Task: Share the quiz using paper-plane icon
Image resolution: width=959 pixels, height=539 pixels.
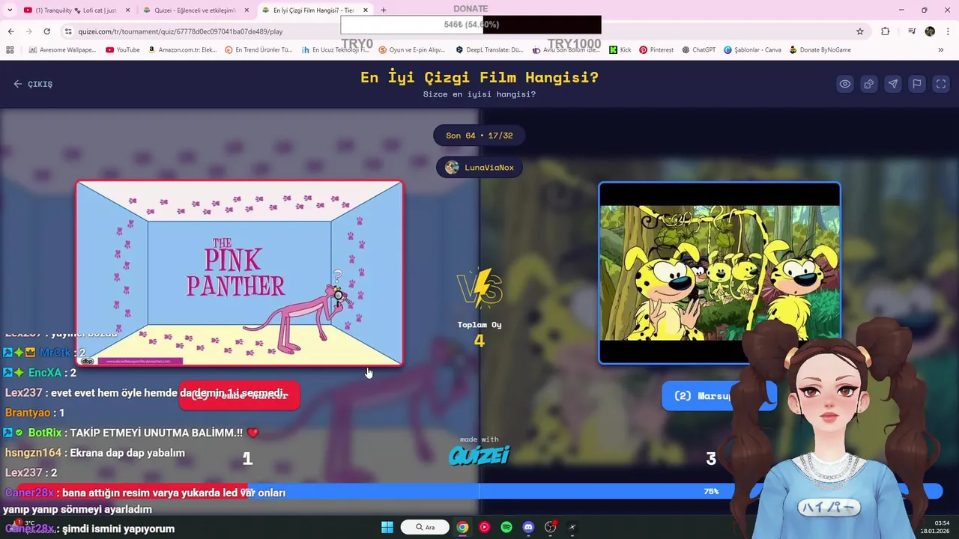Action: pyautogui.click(x=893, y=84)
